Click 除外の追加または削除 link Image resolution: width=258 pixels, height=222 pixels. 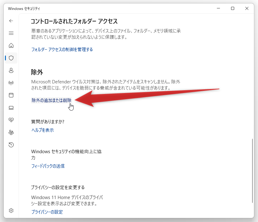[51, 100]
